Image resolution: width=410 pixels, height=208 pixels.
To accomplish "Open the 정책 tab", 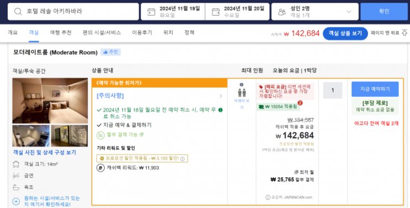I will (189, 32).
